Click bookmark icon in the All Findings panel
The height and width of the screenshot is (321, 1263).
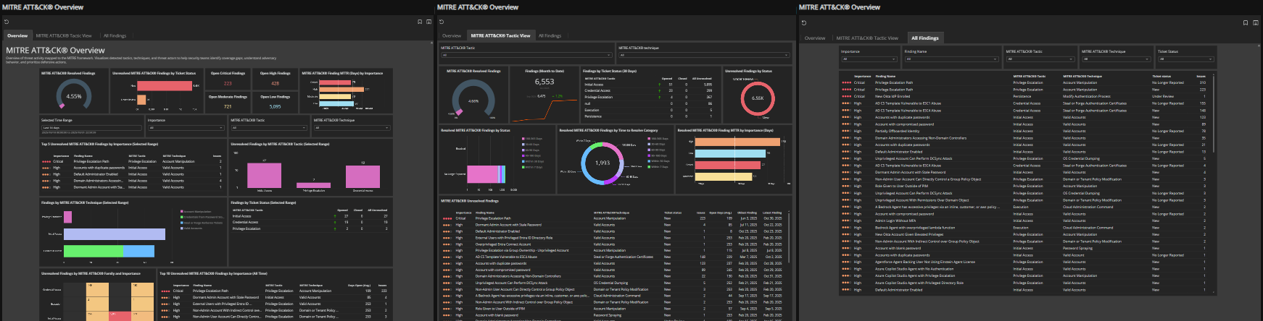tap(1246, 23)
